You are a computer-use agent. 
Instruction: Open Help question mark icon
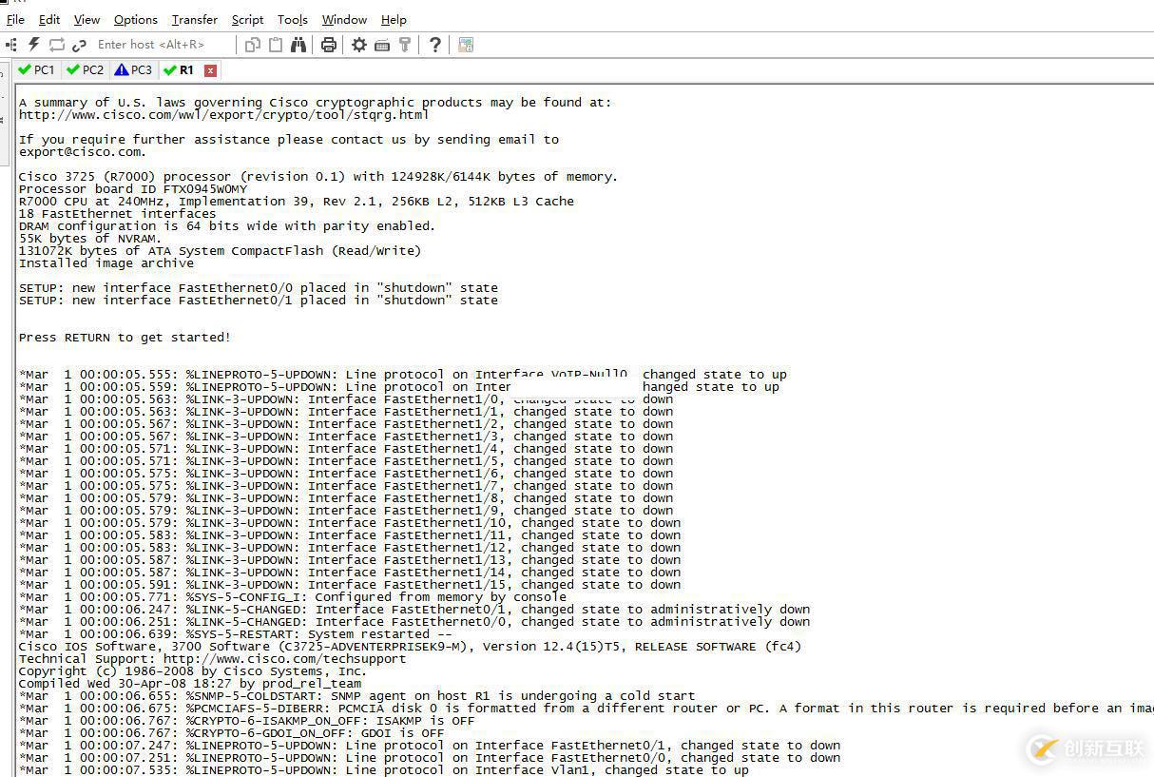(435, 45)
